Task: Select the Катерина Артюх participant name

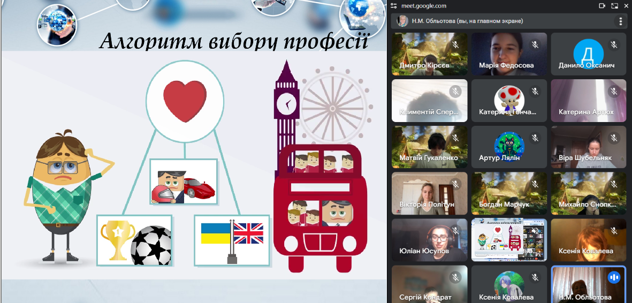Action: tap(586, 112)
